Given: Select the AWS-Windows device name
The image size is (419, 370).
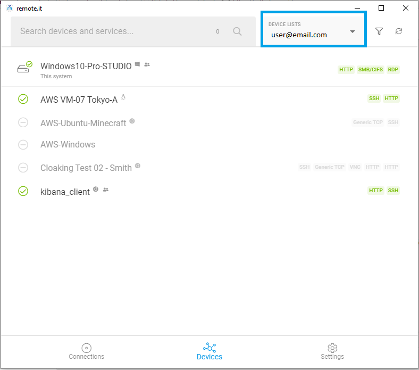Looking at the screenshot, I should pyautogui.click(x=68, y=144).
